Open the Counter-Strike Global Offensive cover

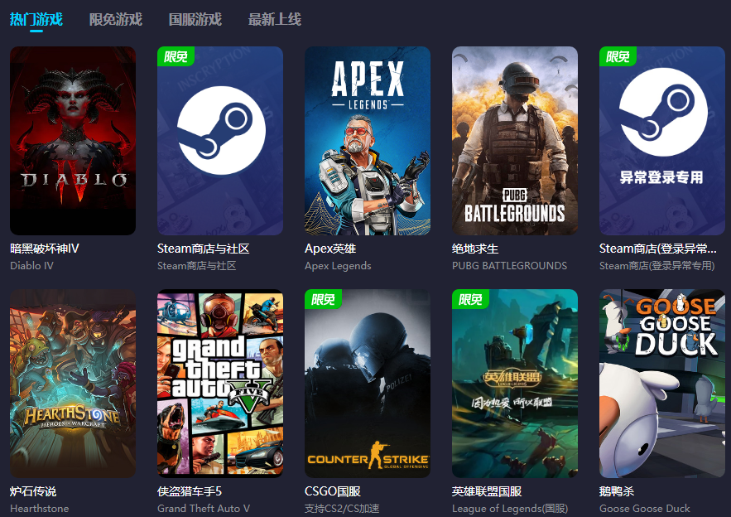368,384
